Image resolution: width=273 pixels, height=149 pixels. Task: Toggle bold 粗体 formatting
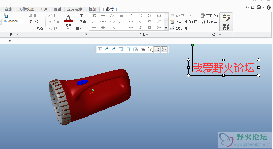[34, 15]
